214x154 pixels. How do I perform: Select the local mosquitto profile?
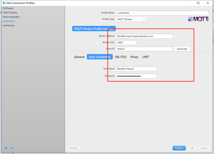pos(11,17)
